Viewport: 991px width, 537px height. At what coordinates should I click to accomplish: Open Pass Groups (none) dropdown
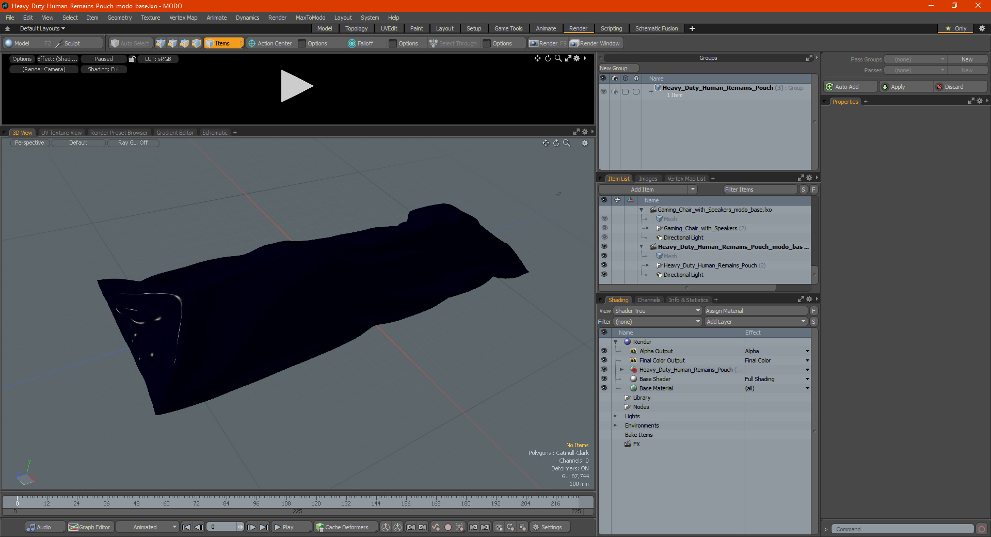pos(915,59)
